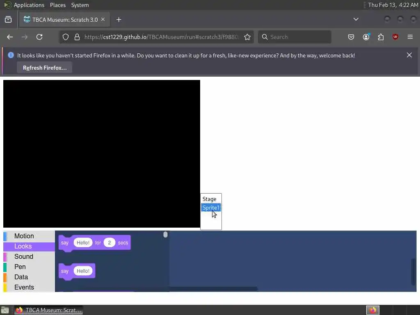Screen dimensions: 420x315
Task: Click the Refresh Firefox... button
Action: coord(44,68)
